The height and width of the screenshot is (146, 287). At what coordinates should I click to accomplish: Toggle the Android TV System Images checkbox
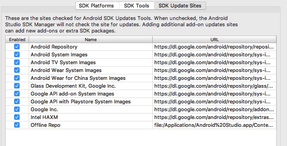point(17,62)
